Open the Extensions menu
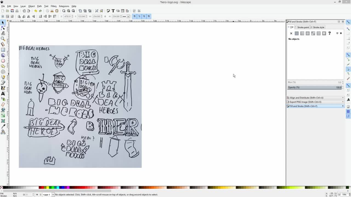This screenshot has height=197, width=351. [64, 6]
